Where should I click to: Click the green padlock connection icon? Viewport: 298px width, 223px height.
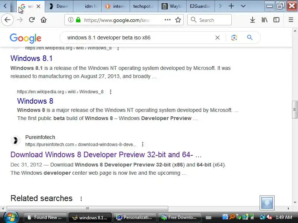pos(78,20)
